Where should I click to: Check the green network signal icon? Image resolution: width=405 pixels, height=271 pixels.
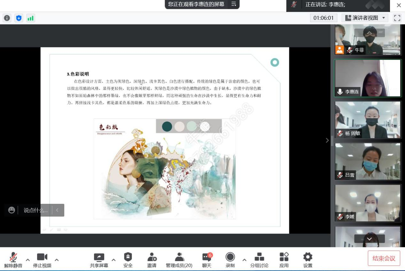coord(30,18)
